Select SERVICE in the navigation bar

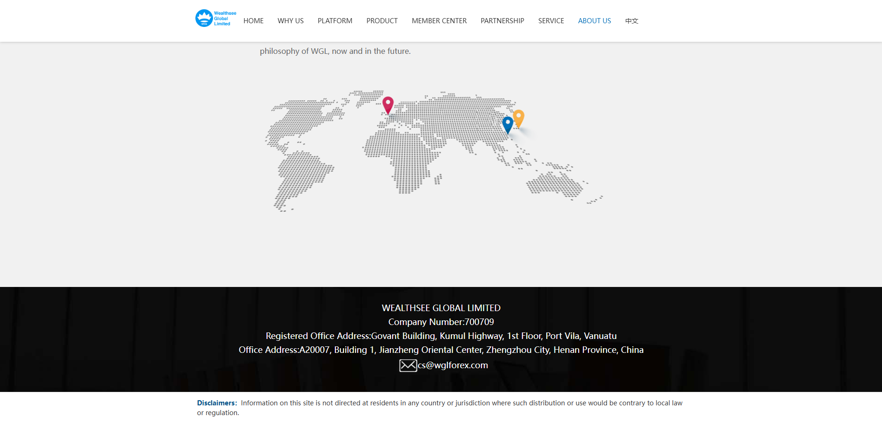551,21
